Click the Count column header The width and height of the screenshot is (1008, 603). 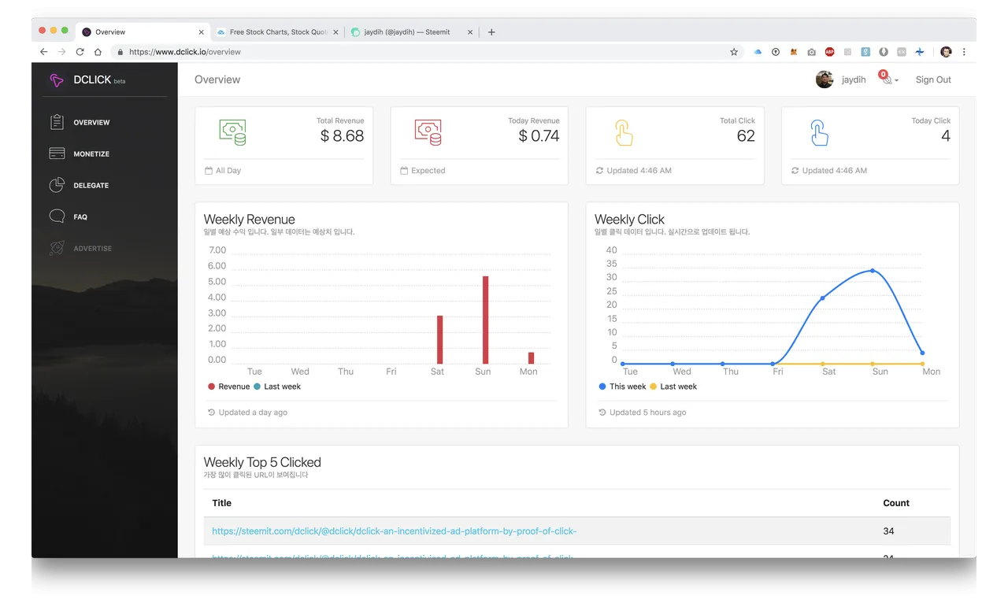coord(896,503)
